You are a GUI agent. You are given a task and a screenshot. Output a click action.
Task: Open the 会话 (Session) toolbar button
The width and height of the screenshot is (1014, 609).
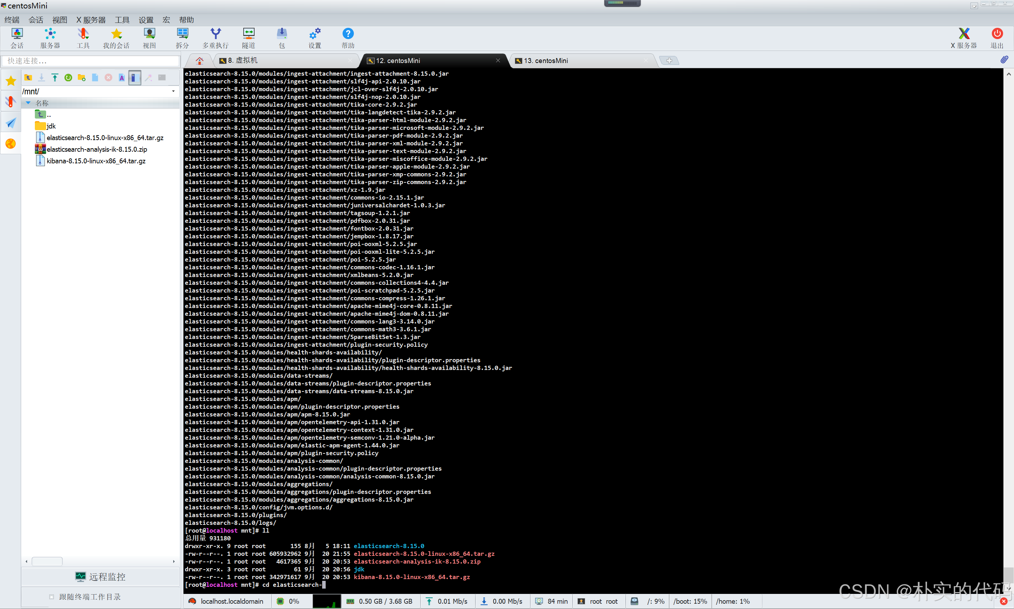pos(17,38)
